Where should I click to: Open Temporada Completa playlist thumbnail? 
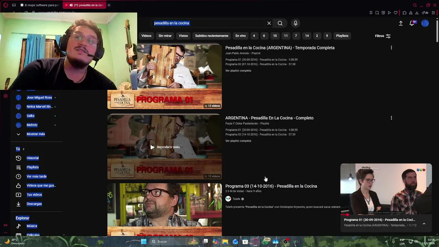(x=165, y=77)
